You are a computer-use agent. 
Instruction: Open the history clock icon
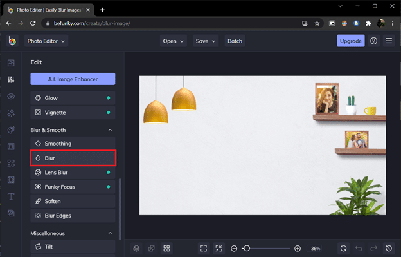[x=389, y=248]
